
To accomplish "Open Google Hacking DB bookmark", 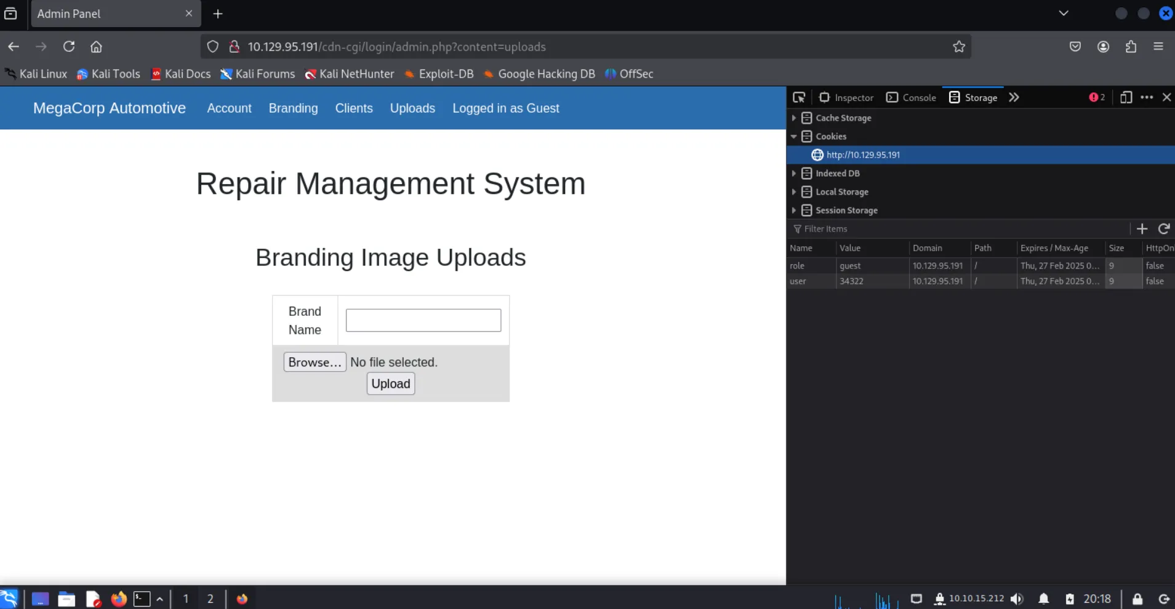I will pyautogui.click(x=539, y=74).
